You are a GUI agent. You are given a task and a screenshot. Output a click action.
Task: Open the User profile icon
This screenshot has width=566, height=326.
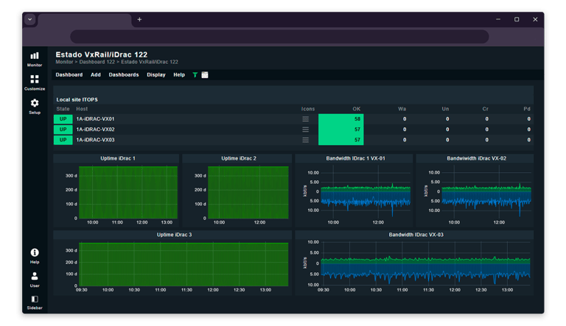35,279
